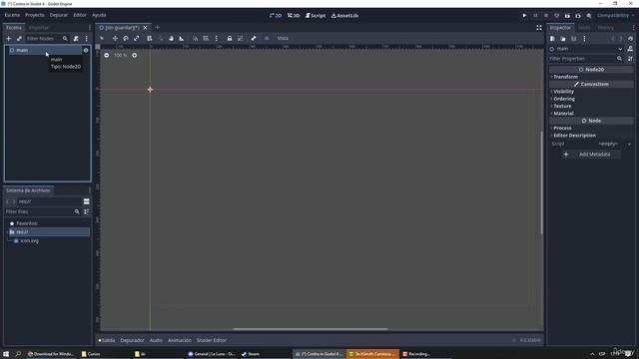The image size is (639, 359).
Task: Choose the Rotate Mode tool
Action: (126, 38)
